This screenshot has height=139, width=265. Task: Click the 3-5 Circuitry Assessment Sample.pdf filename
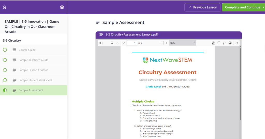click(x=132, y=34)
